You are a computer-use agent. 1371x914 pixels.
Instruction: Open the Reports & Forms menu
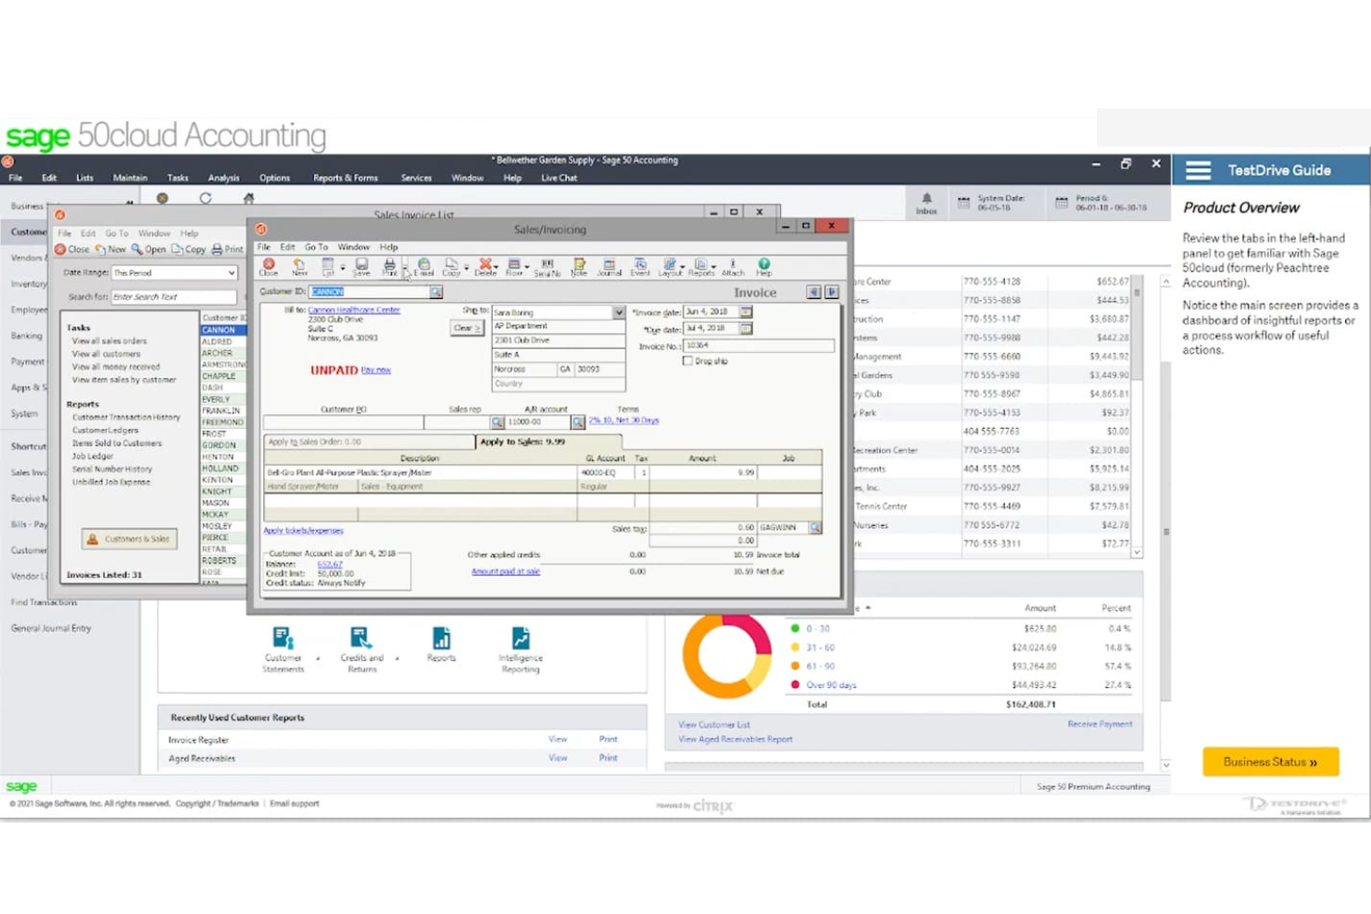coord(346,178)
